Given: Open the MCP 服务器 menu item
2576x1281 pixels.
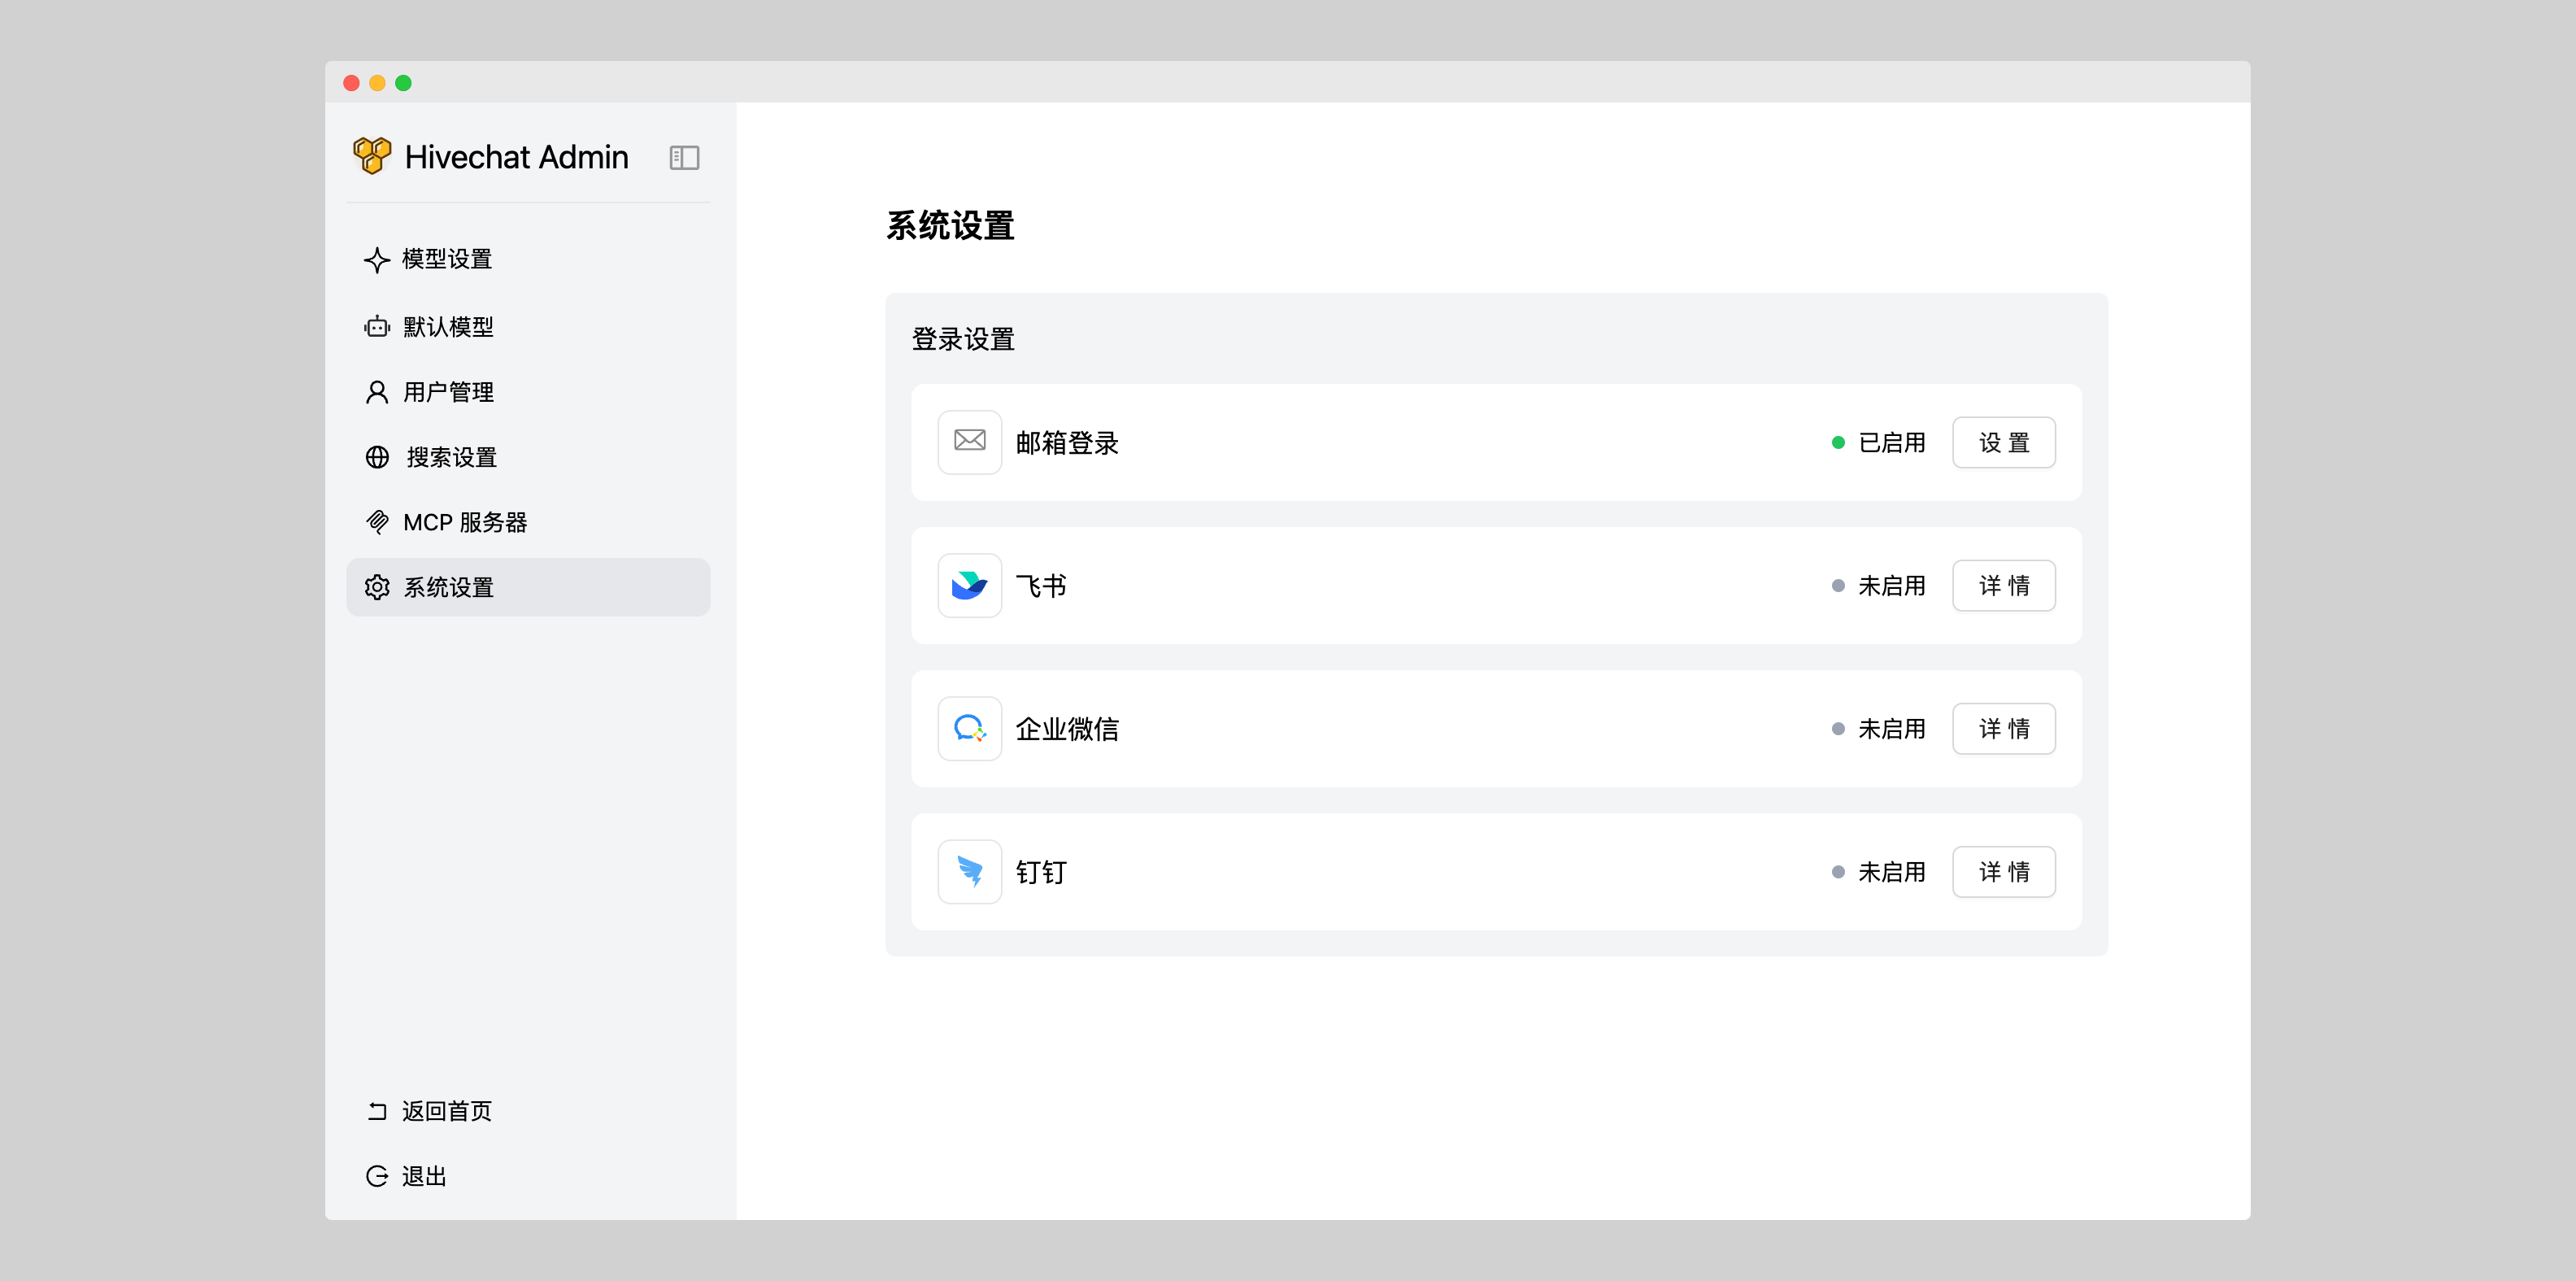Looking at the screenshot, I should point(464,522).
